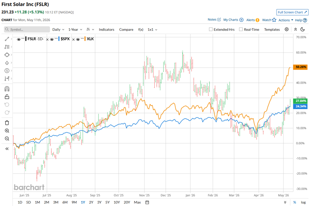The width and height of the screenshot is (311, 206).
Task: Select the 6M time range
Action: [65, 202]
